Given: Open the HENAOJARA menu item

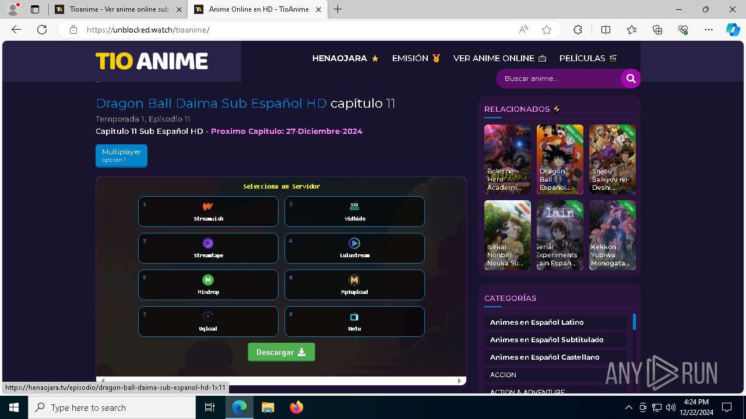Looking at the screenshot, I should 346,58.
